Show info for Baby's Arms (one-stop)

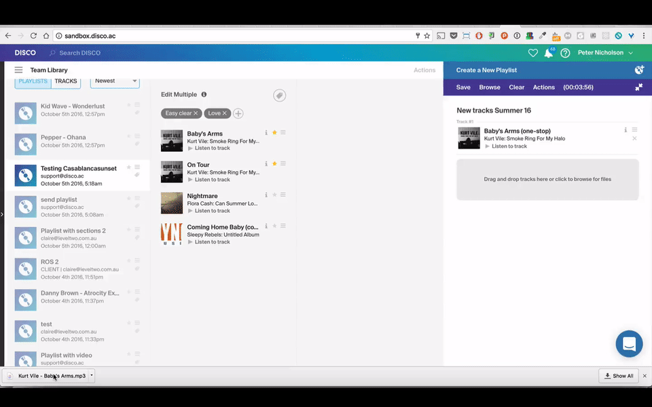pos(626,130)
